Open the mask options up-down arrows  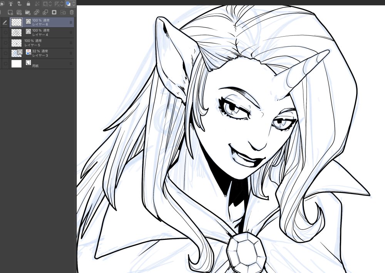[50, 4]
